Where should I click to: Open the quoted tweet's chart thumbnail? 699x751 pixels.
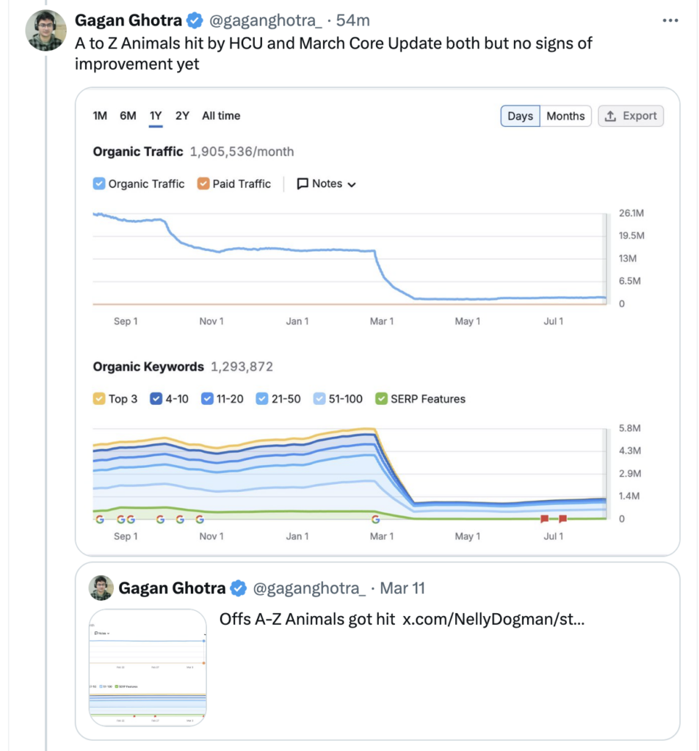[148, 667]
